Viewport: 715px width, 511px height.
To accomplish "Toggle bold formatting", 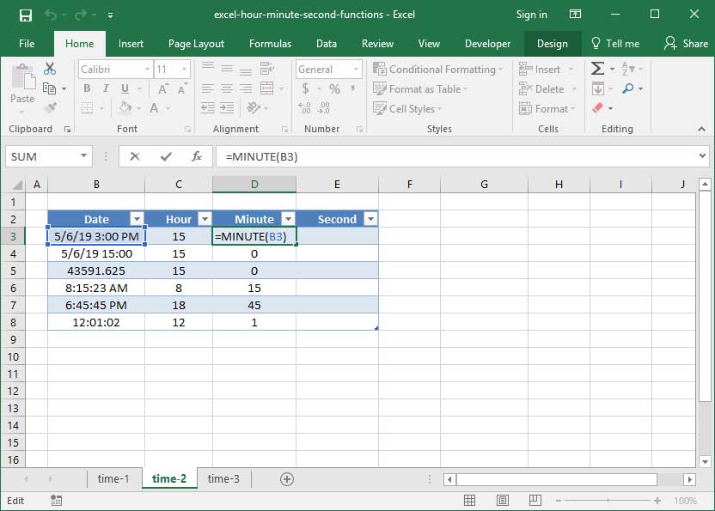I will (87, 88).
